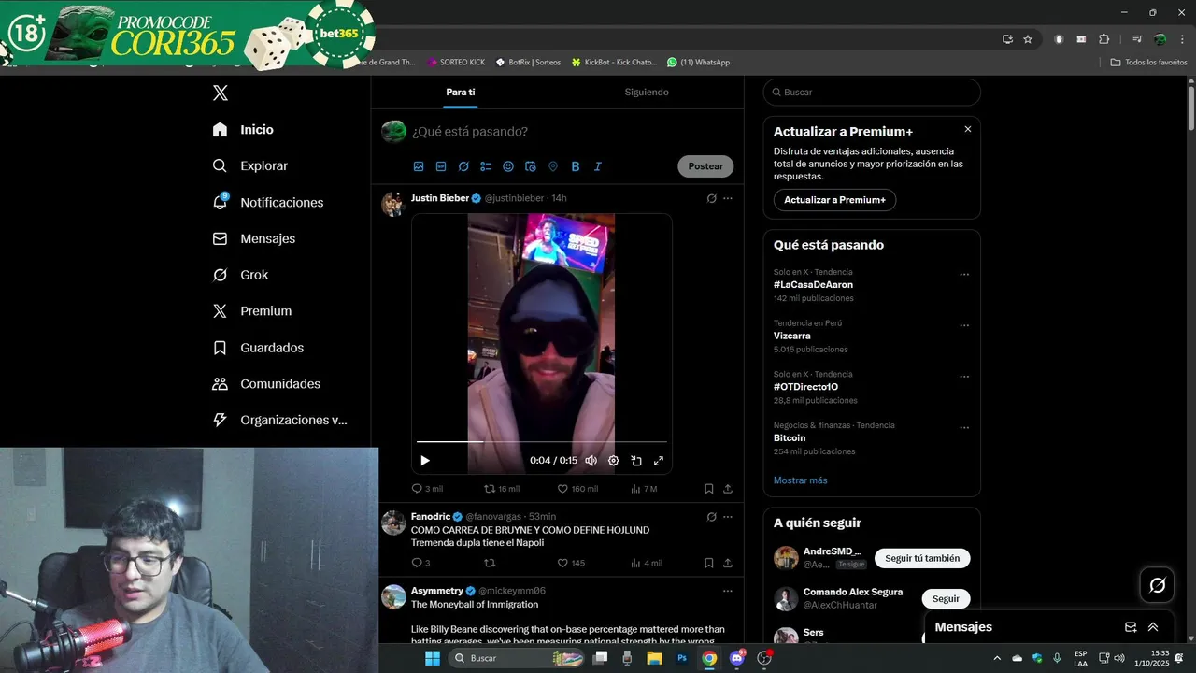Open the #LaCasaDeAaron trend

coord(813,285)
